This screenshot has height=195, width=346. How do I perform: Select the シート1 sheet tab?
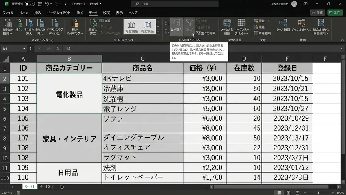(x=30, y=187)
